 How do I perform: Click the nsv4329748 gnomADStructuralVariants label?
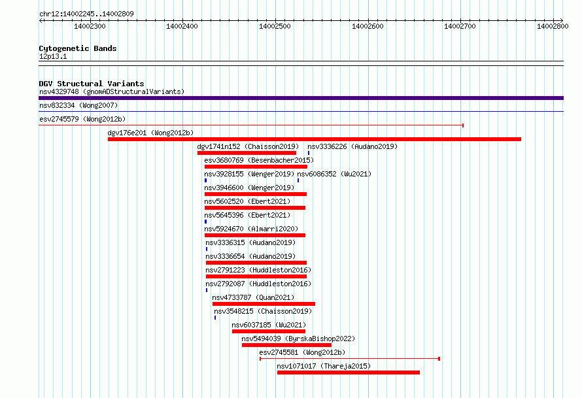112,91
